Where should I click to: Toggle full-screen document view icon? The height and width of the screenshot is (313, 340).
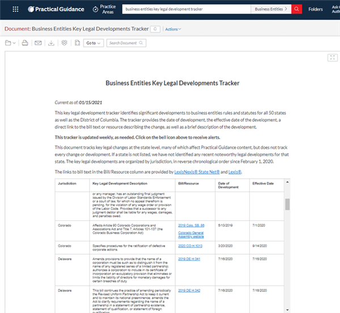pos(333,58)
